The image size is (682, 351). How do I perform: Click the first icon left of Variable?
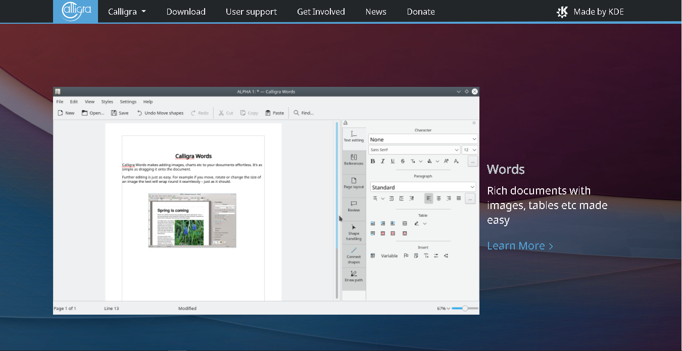pyautogui.click(x=373, y=256)
